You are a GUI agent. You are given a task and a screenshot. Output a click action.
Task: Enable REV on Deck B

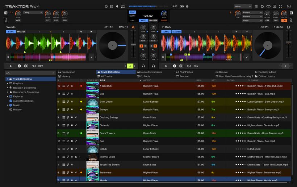coord(196,66)
